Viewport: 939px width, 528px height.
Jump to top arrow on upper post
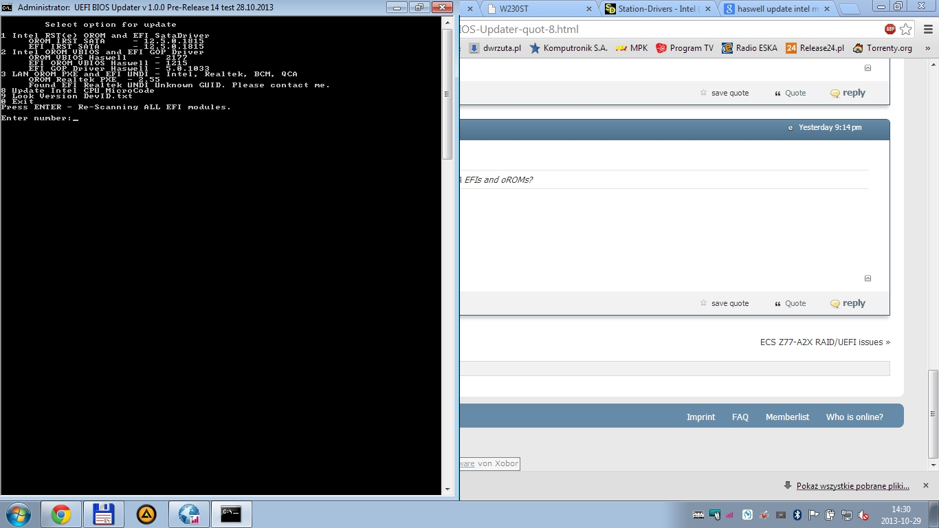(x=868, y=68)
